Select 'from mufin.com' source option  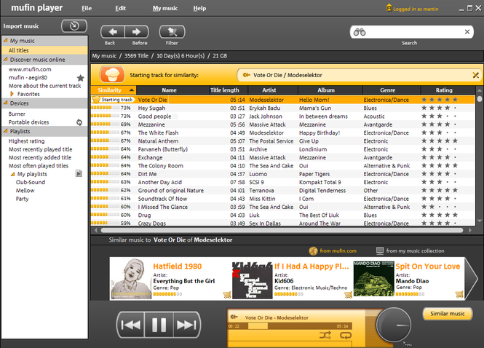coord(333,250)
